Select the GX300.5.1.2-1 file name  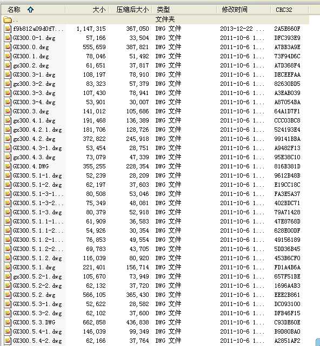(38, 240)
